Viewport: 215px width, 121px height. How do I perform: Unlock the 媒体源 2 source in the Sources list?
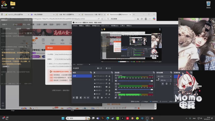click(x=109, y=87)
